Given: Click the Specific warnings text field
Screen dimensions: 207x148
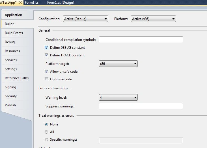Looking at the screenshot, I should 141,141.
